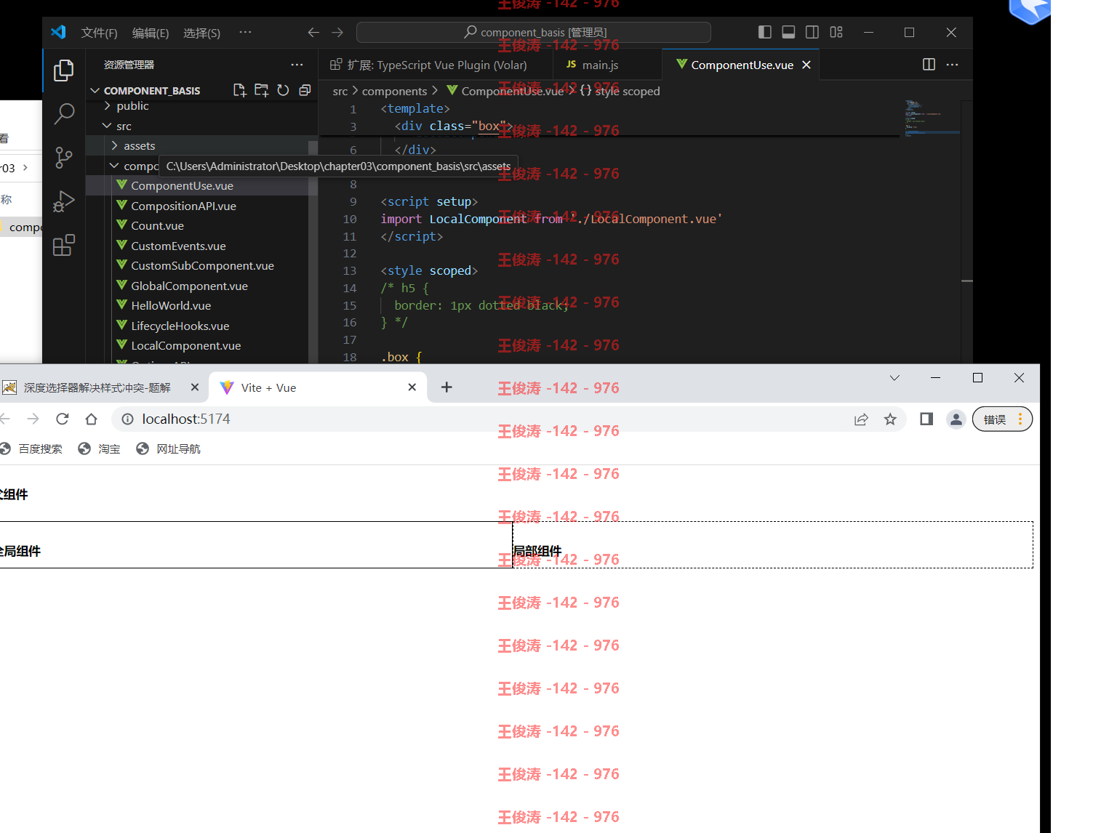This screenshot has width=1117, height=833.
Task: Collapse all folders in explorer
Action: [305, 90]
